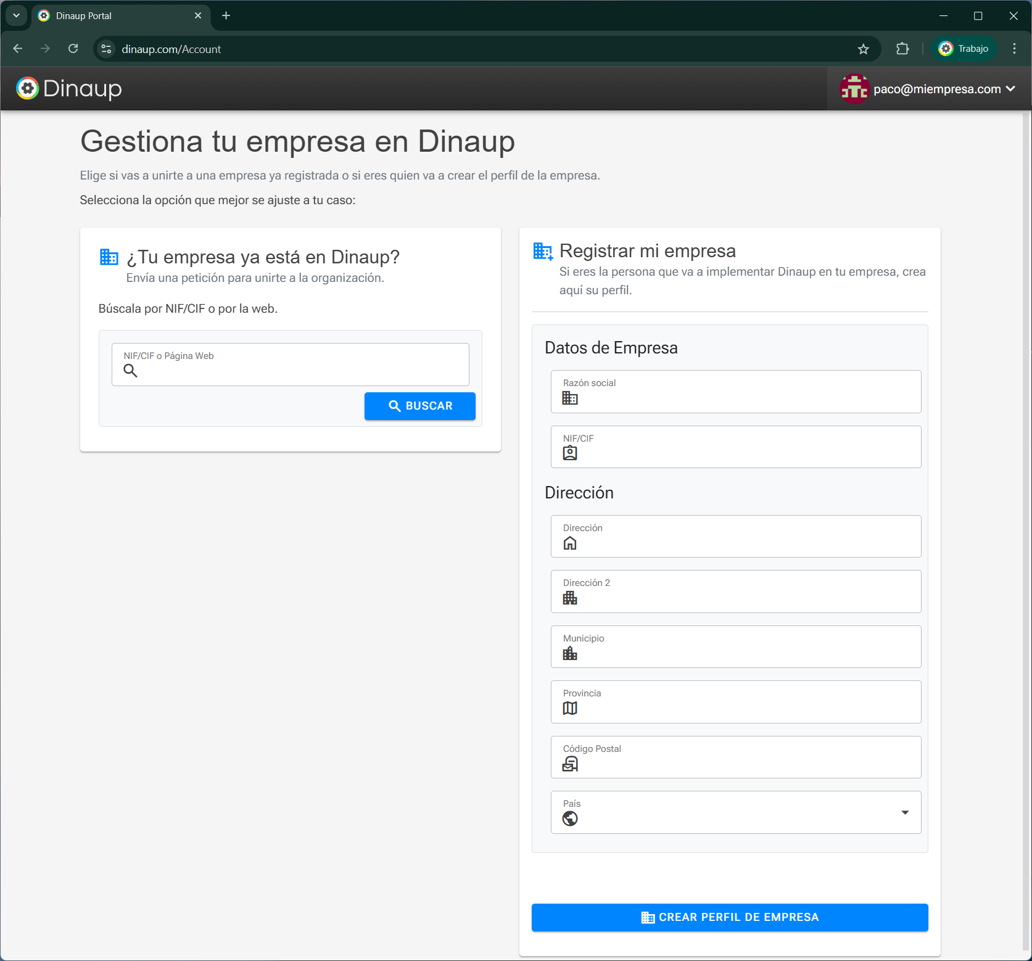Click the site information icon in address bar
This screenshot has width=1032, height=961.
[x=107, y=49]
